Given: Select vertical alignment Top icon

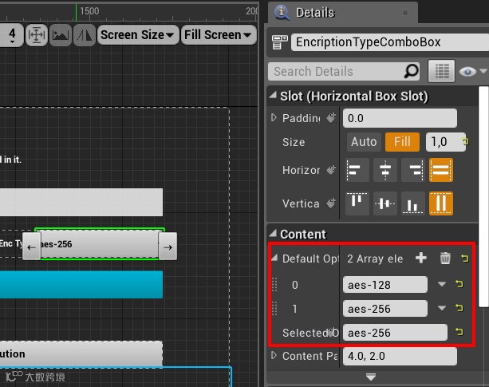Looking at the screenshot, I should (357, 203).
